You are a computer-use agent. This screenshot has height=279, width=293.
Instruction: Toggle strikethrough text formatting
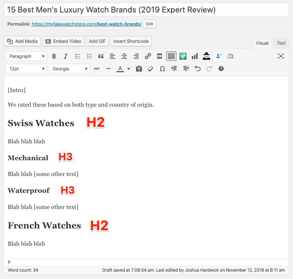96,69
